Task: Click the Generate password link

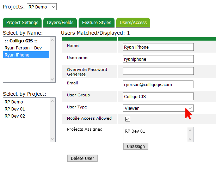Action: click(x=76, y=74)
